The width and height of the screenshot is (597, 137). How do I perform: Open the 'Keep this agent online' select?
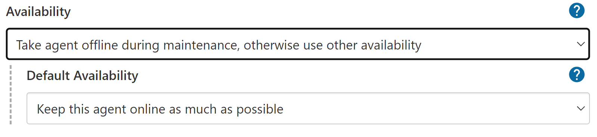tap(308, 108)
